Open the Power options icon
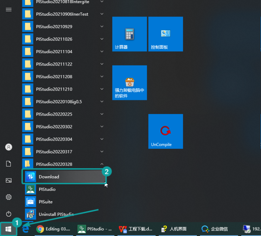The height and width of the screenshot is (236, 261). click(9, 214)
